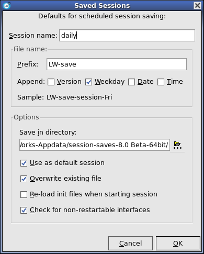Click the Save in directory label
204x254 pixels.
tap(48, 132)
